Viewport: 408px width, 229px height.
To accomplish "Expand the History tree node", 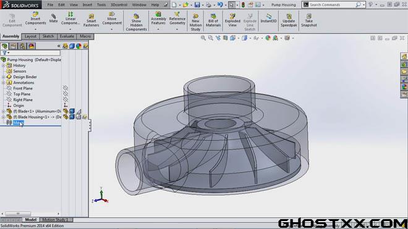I will point(3,65).
